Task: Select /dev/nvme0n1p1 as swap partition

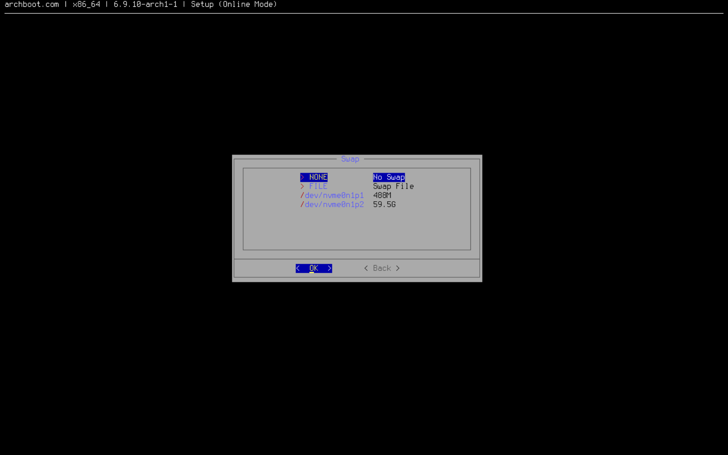Action: (332, 195)
